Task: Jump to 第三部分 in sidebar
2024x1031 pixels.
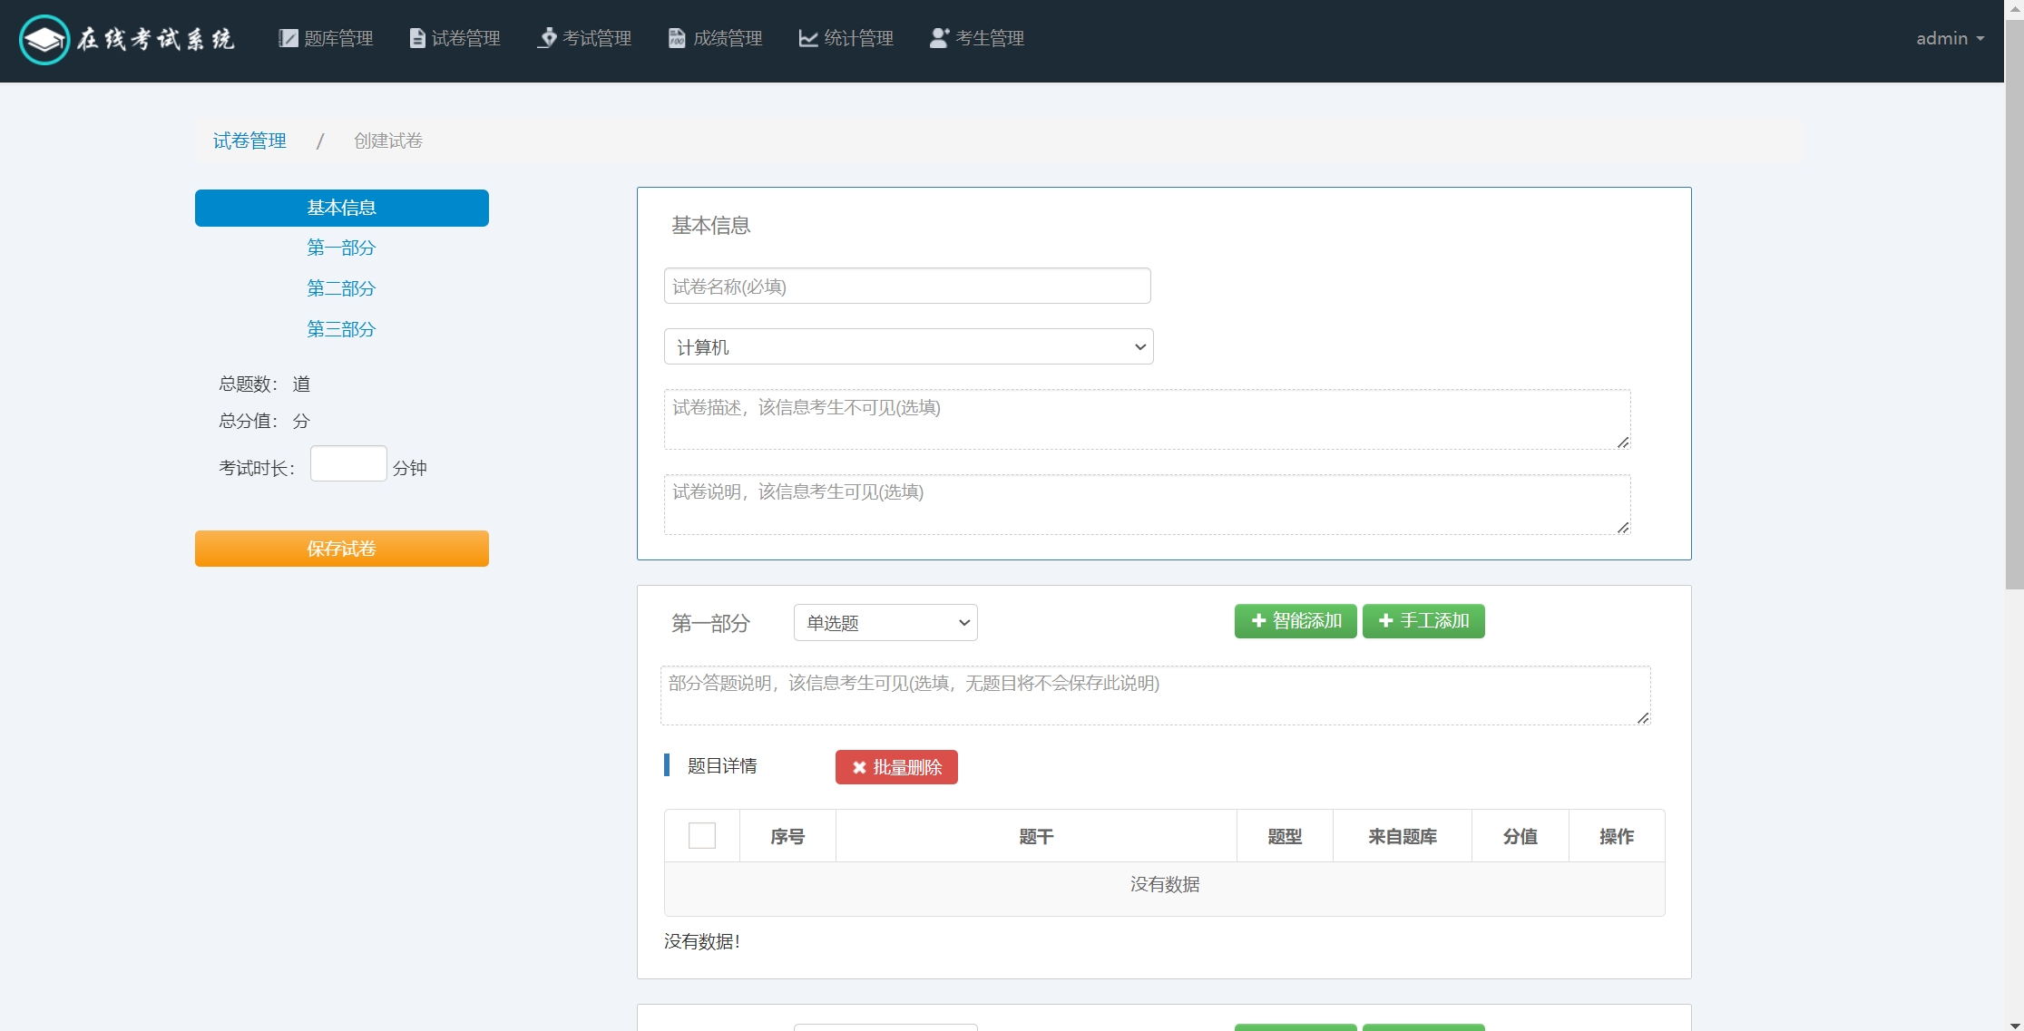Action: point(341,329)
